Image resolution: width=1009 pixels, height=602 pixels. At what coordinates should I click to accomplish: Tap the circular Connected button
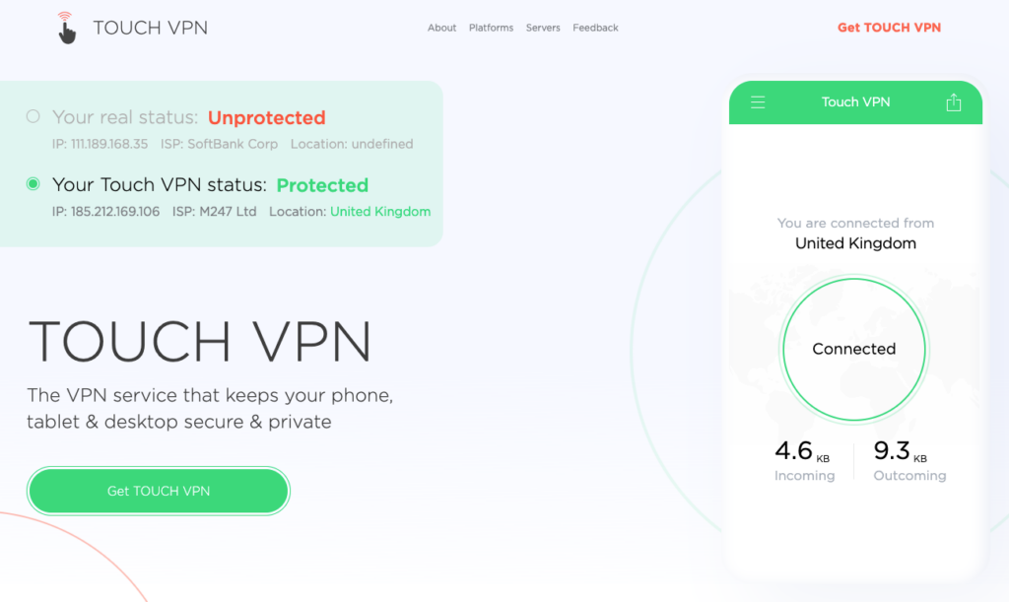(x=853, y=349)
